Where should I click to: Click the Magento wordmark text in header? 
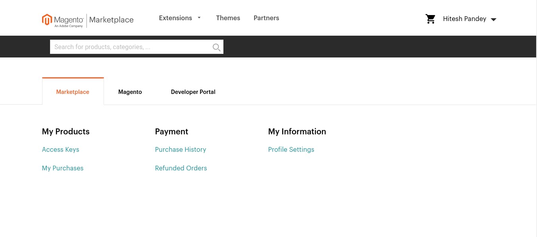coord(69,19)
